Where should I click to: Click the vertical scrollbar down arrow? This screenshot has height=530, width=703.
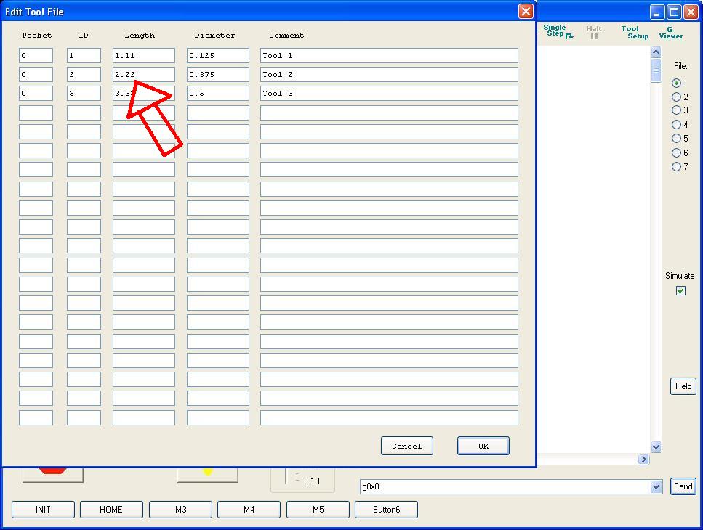(656, 447)
